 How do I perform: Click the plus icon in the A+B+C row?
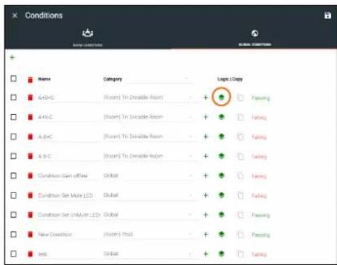(205, 98)
